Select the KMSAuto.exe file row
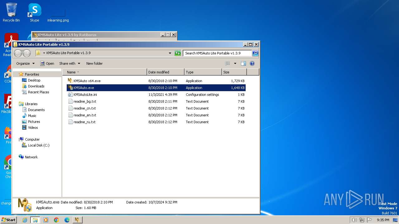 point(156,88)
